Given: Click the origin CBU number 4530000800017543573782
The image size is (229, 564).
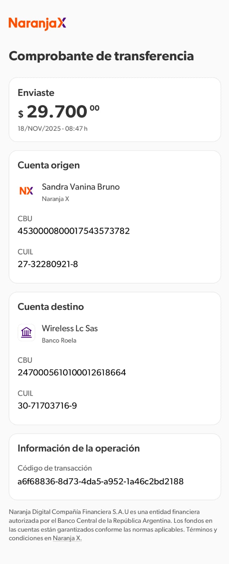Looking at the screenshot, I should point(74,231).
